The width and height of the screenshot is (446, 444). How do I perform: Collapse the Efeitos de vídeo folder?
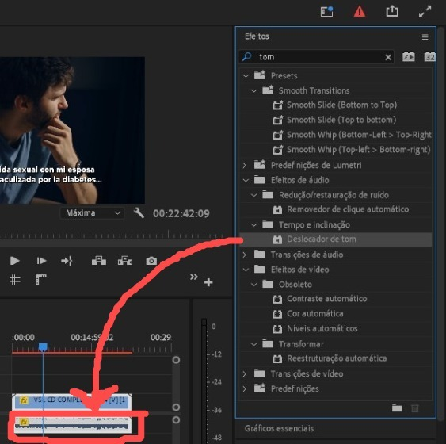(x=246, y=270)
